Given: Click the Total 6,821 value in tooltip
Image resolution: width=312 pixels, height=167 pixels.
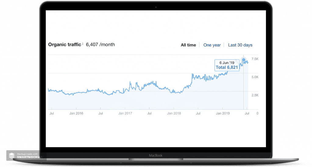Looking at the screenshot, I should pyautogui.click(x=227, y=68).
